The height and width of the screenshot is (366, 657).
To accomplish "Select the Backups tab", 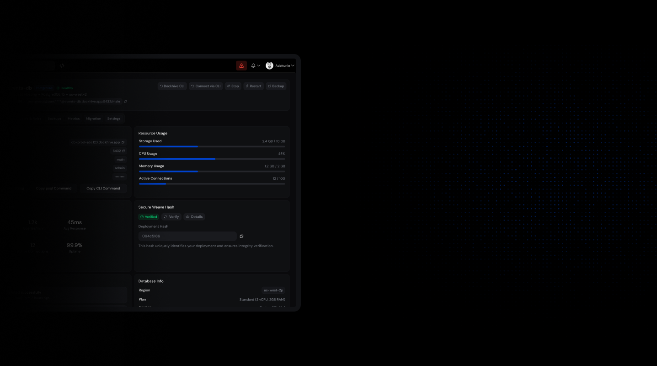I will point(54,118).
